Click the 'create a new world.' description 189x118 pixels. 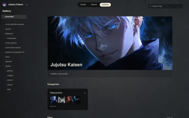(59, 74)
